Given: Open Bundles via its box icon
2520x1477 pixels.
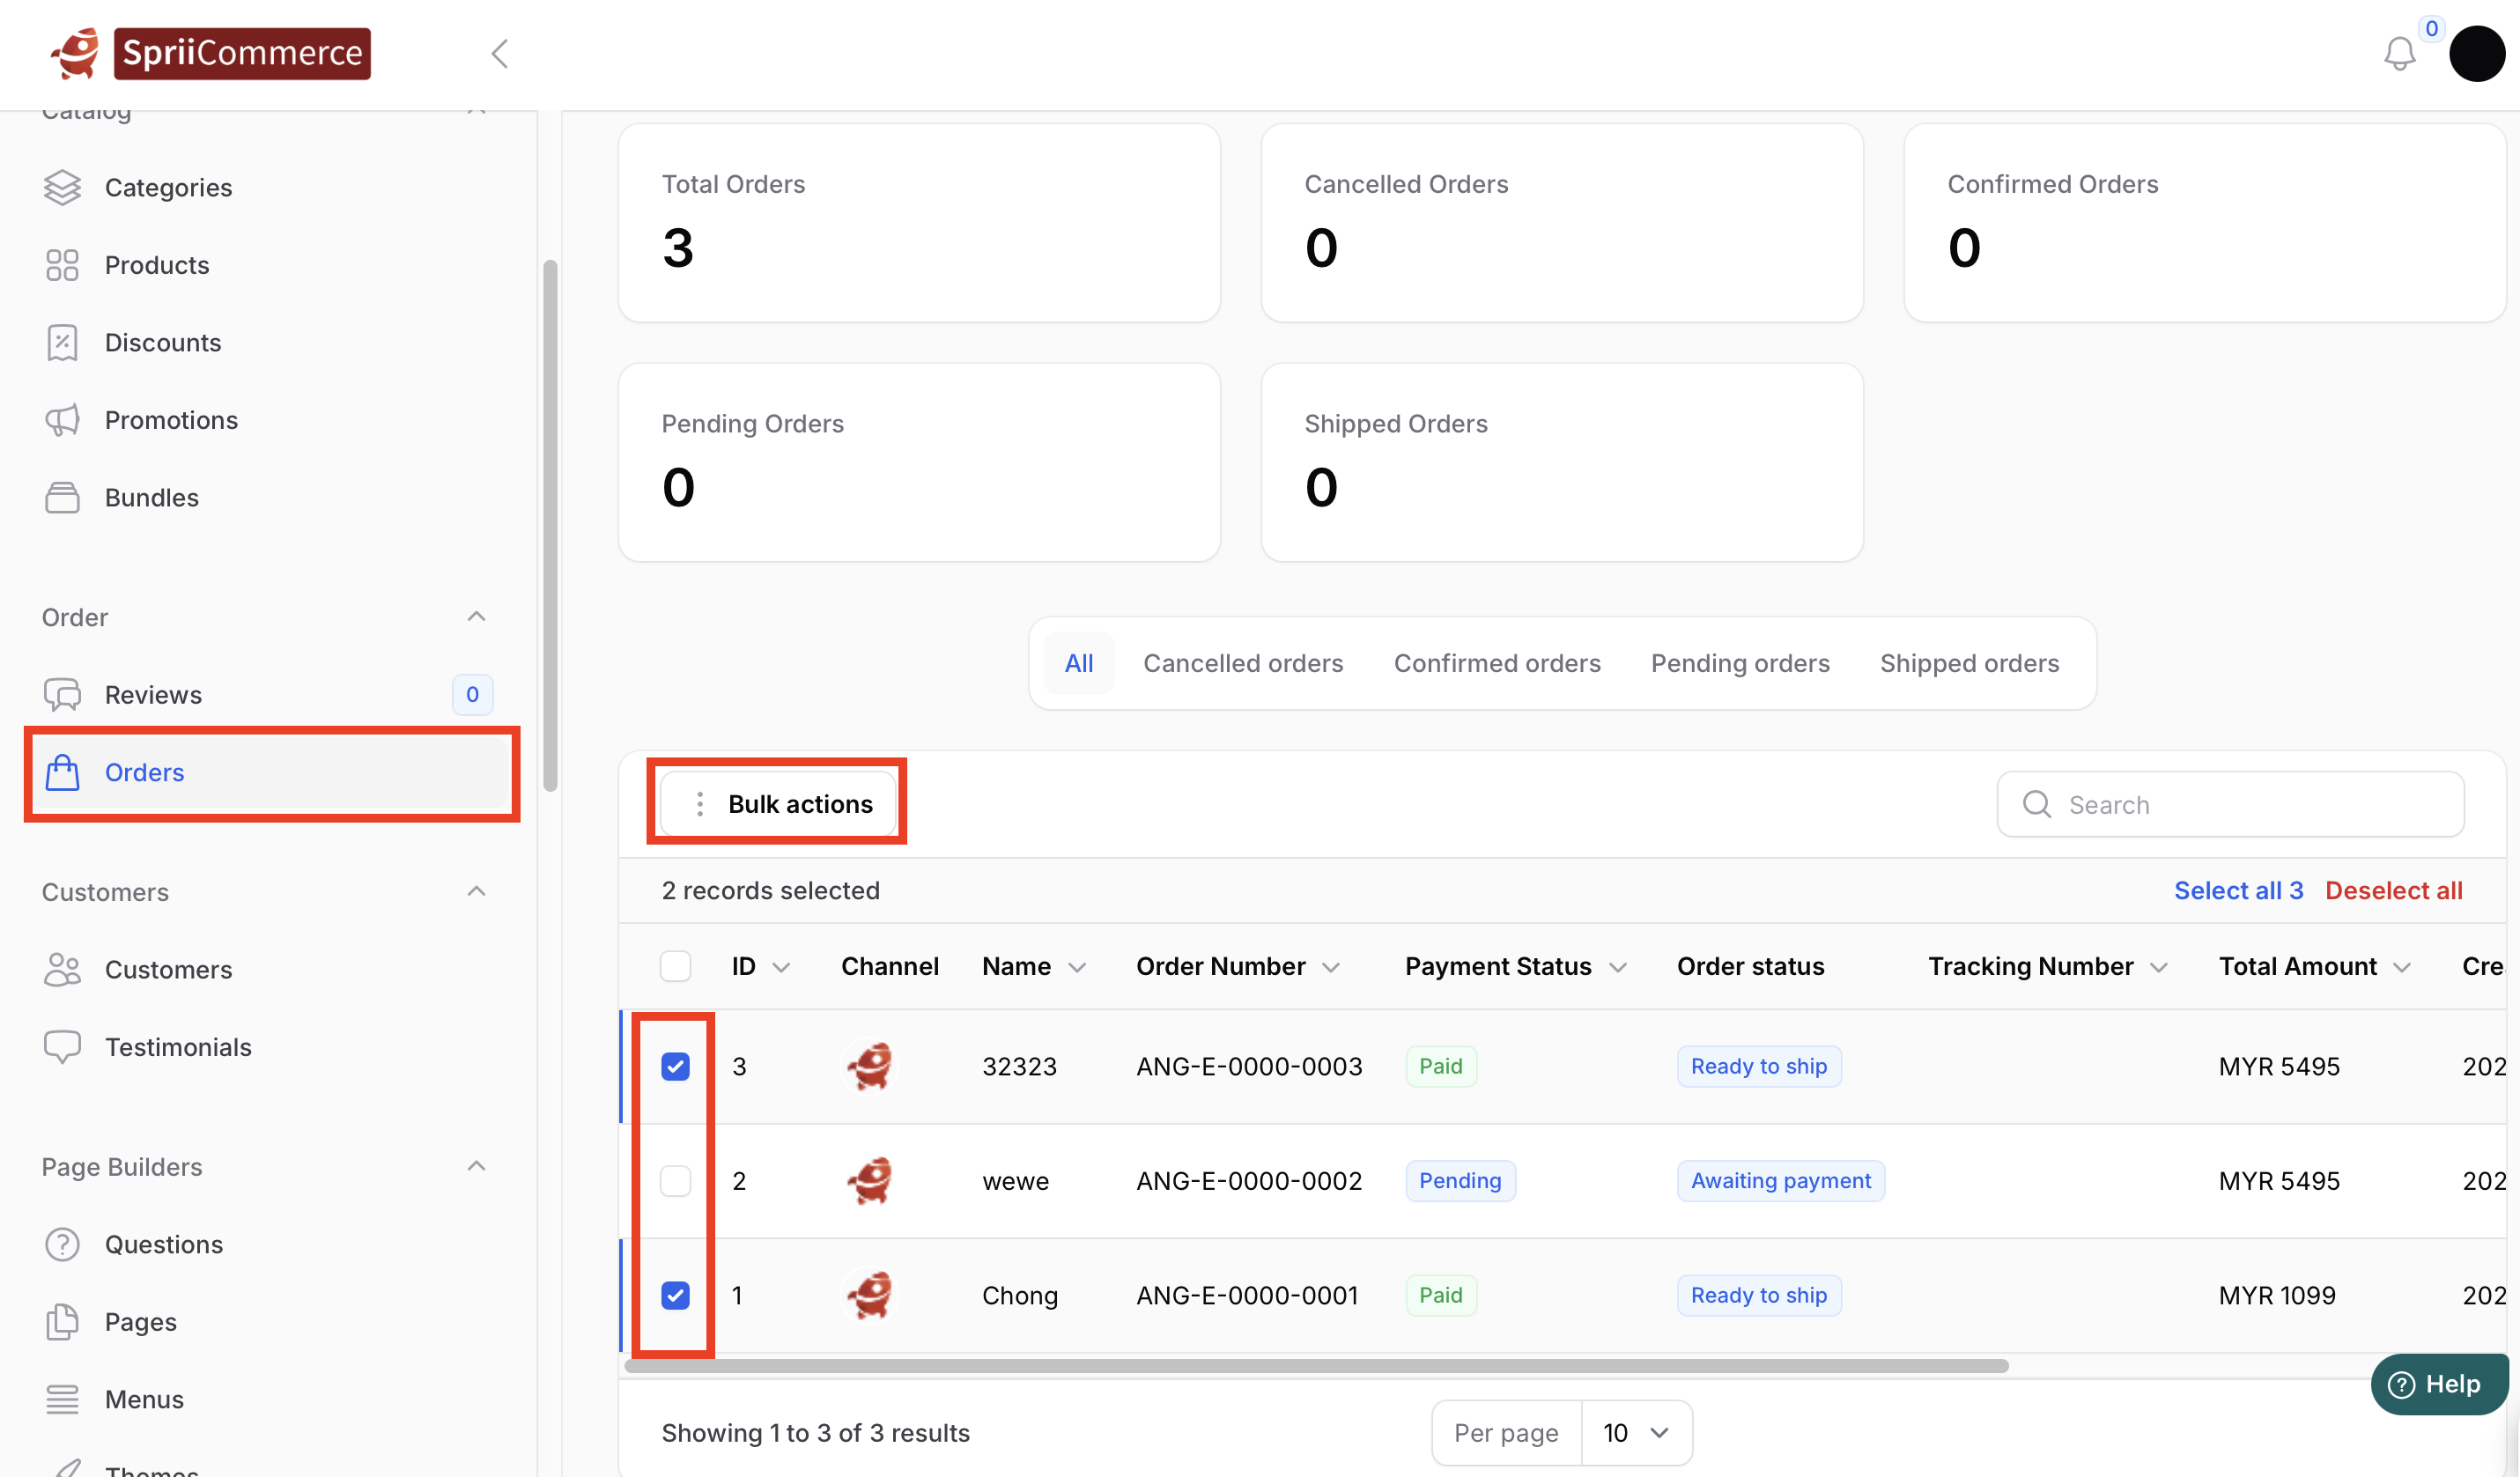Looking at the screenshot, I should pyautogui.click(x=62, y=498).
